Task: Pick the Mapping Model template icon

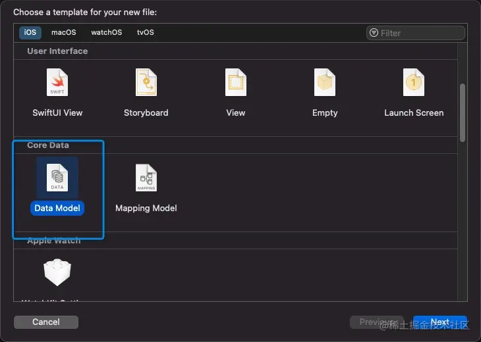Action: [x=146, y=178]
